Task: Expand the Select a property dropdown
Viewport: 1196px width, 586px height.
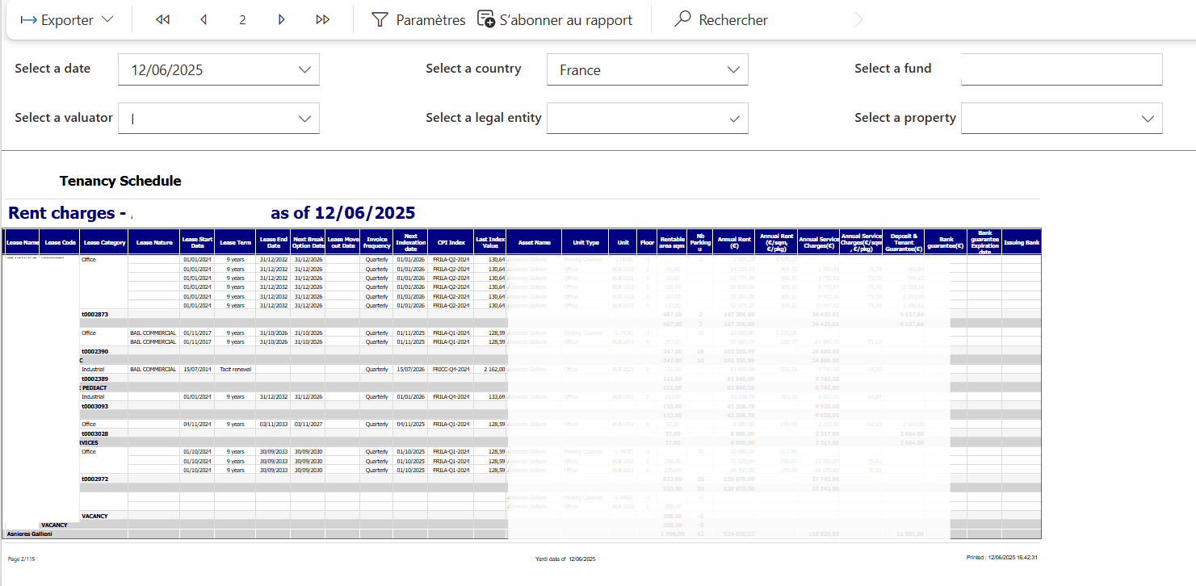Action: coord(1148,119)
